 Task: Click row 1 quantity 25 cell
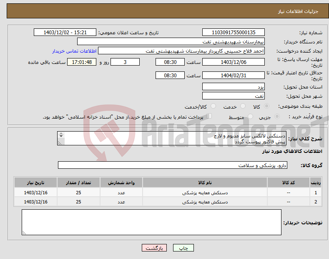(78, 193)
